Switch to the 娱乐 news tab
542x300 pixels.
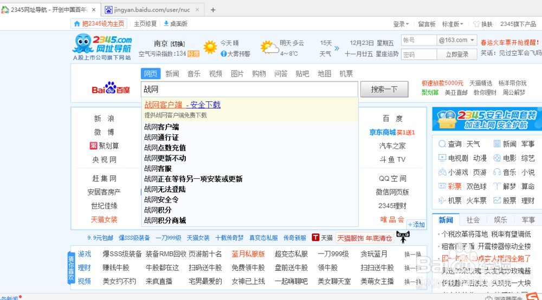pos(500,220)
